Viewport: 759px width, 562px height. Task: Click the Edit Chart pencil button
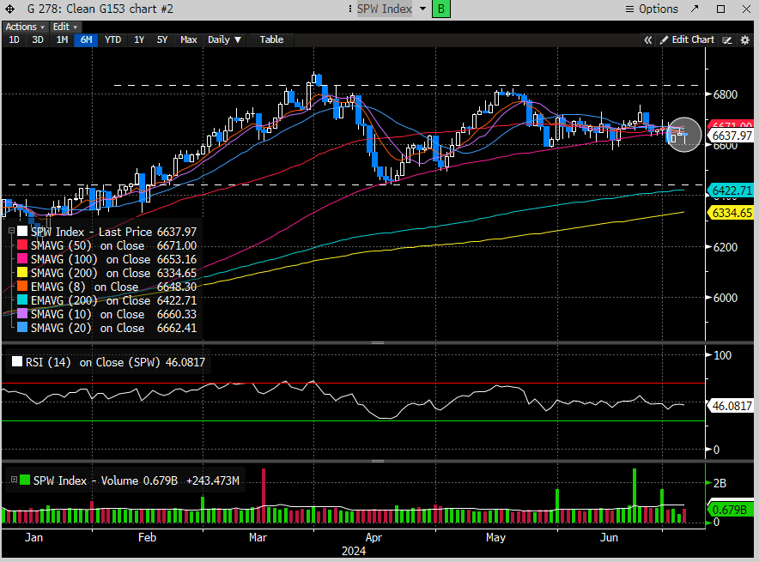tap(688, 40)
